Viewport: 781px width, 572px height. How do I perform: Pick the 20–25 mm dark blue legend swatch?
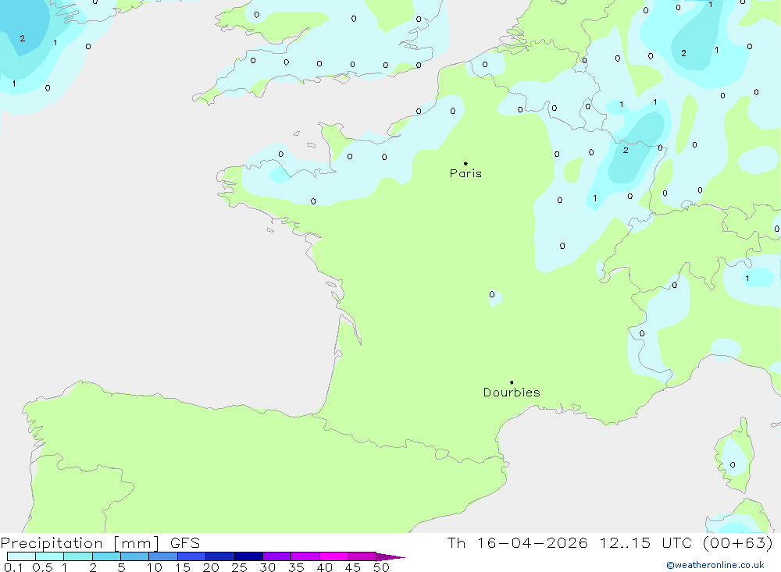pos(220,556)
